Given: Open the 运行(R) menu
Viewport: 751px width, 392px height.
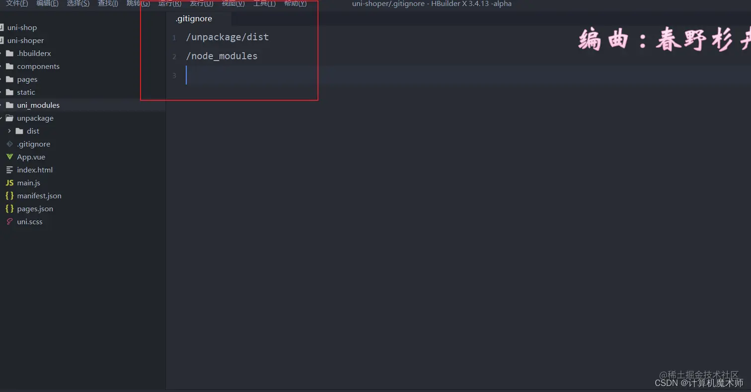Looking at the screenshot, I should coord(170,3).
